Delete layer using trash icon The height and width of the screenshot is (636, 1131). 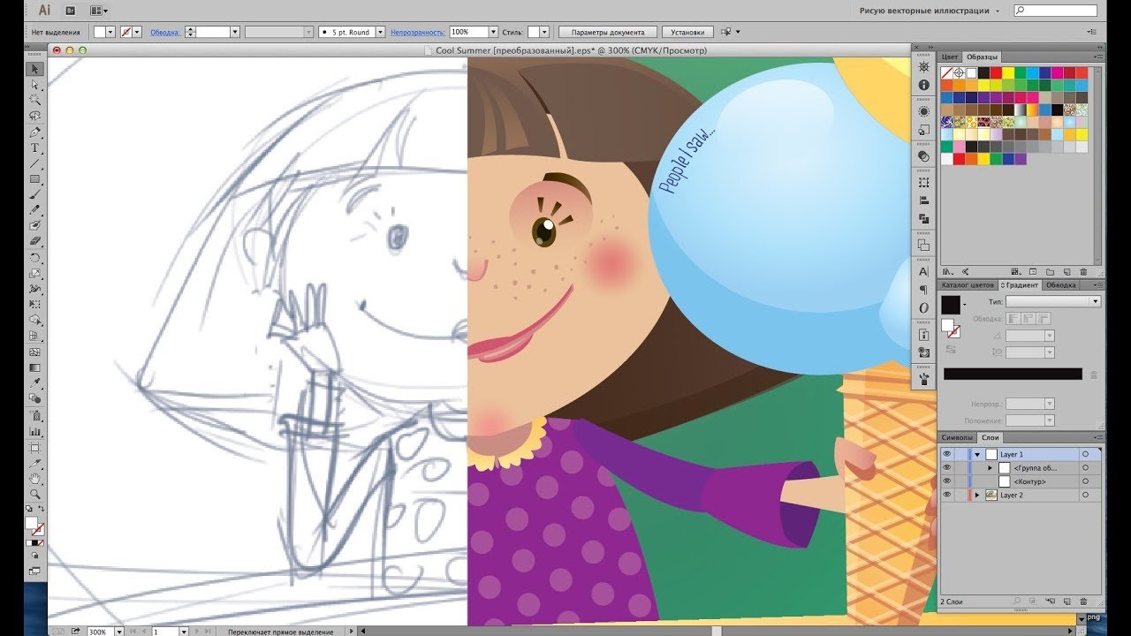pyautogui.click(x=1084, y=601)
